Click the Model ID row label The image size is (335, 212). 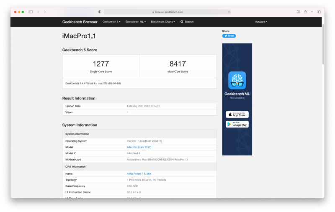click(x=71, y=153)
